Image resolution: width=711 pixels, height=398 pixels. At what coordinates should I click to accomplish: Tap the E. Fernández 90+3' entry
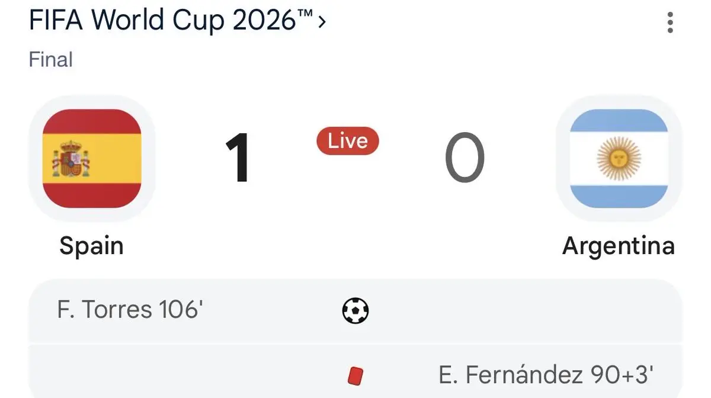coord(546,375)
